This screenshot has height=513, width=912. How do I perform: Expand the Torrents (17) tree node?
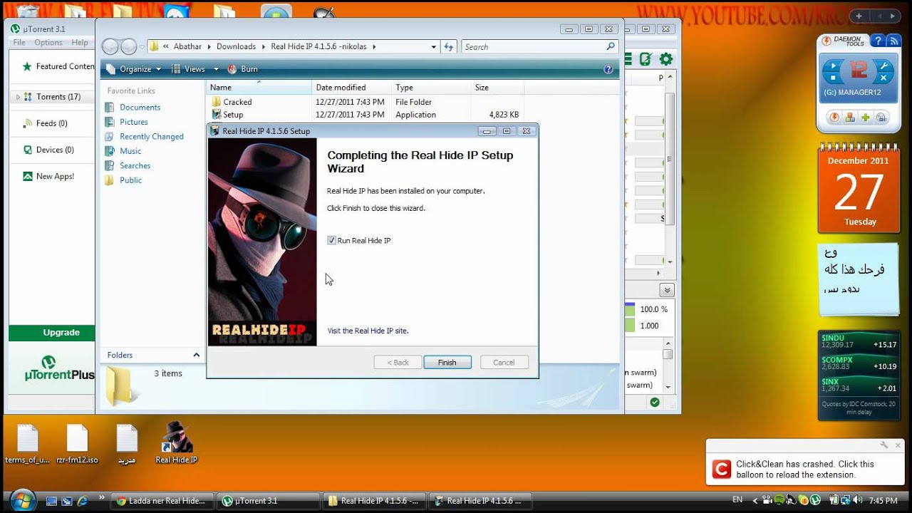pyautogui.click(x=18, y=97)
